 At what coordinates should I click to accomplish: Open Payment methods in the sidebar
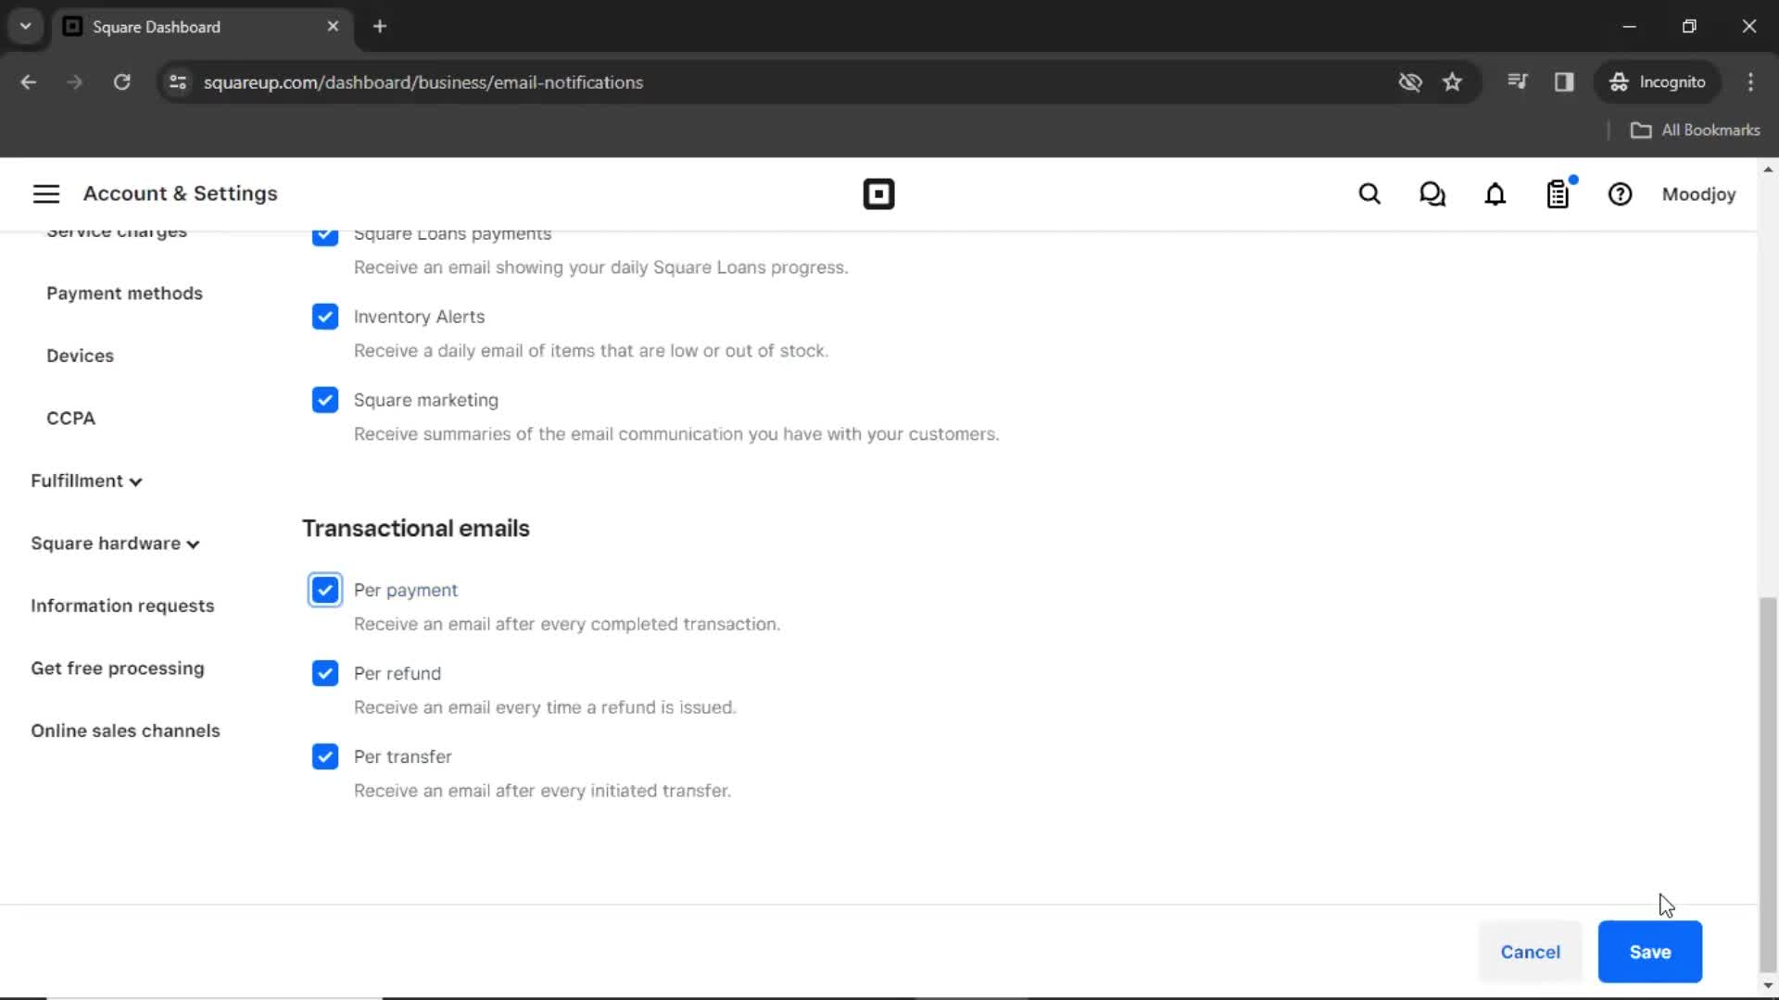pos(124,294)
